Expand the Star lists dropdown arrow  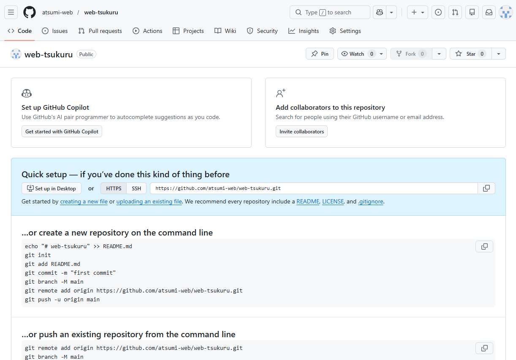(499, 54)
